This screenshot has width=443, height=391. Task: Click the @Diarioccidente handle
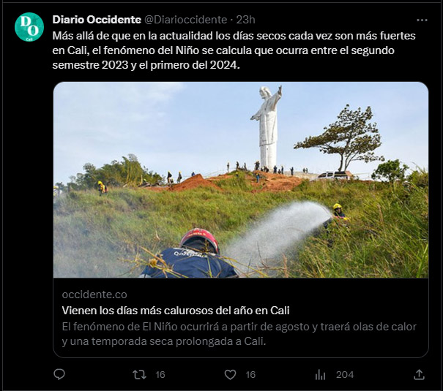click(x=185, y=20)
